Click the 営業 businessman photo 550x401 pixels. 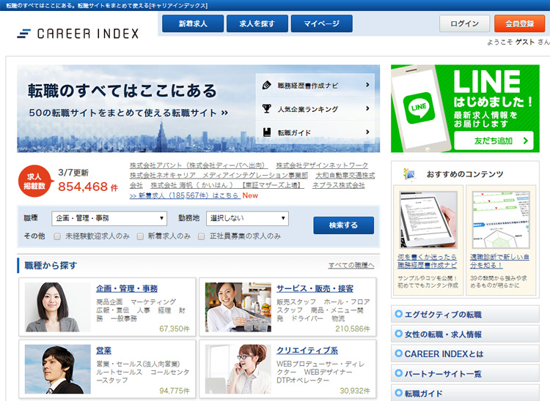pos(57,369)
